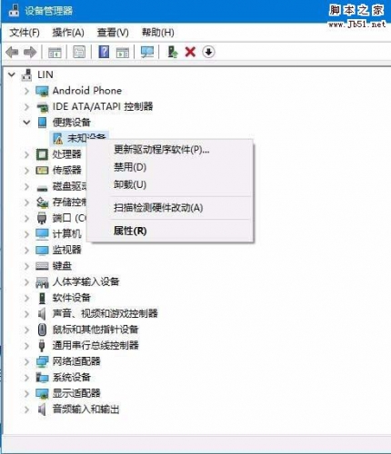The image size is (391, 454).
Task: Open the 查看(V) menu
Action: pos(113,33)
